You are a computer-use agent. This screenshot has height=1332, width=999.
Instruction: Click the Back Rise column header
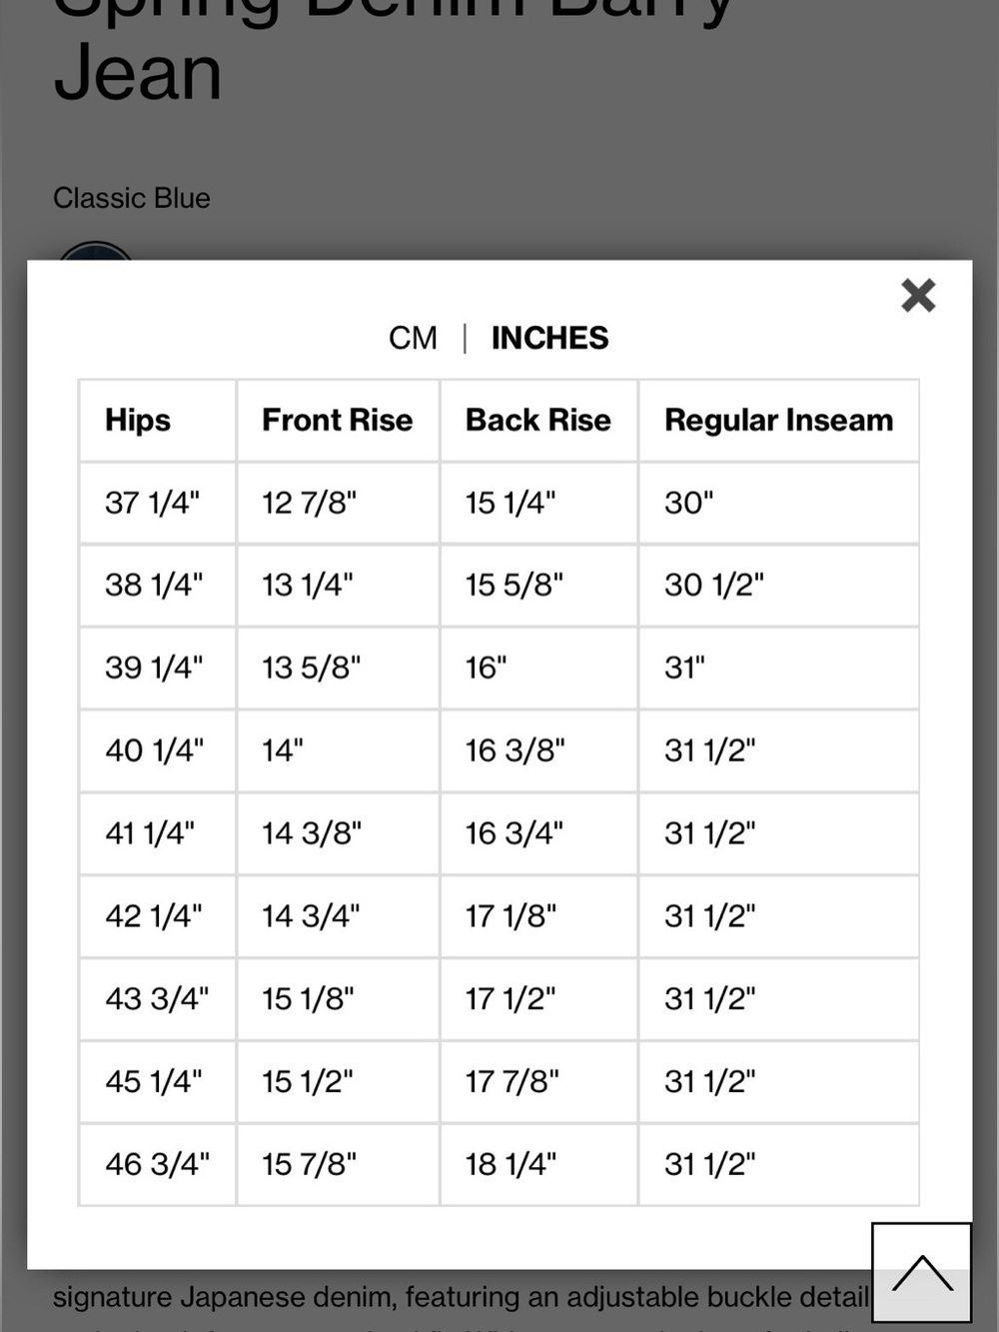tap(538, 421)
